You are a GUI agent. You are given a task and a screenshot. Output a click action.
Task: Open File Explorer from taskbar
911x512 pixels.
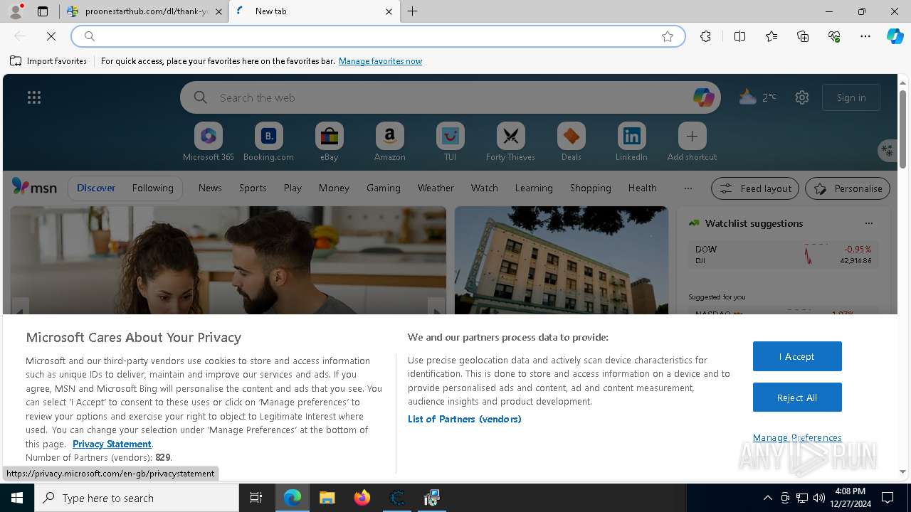pyautogui.click(x=327, y=498)
